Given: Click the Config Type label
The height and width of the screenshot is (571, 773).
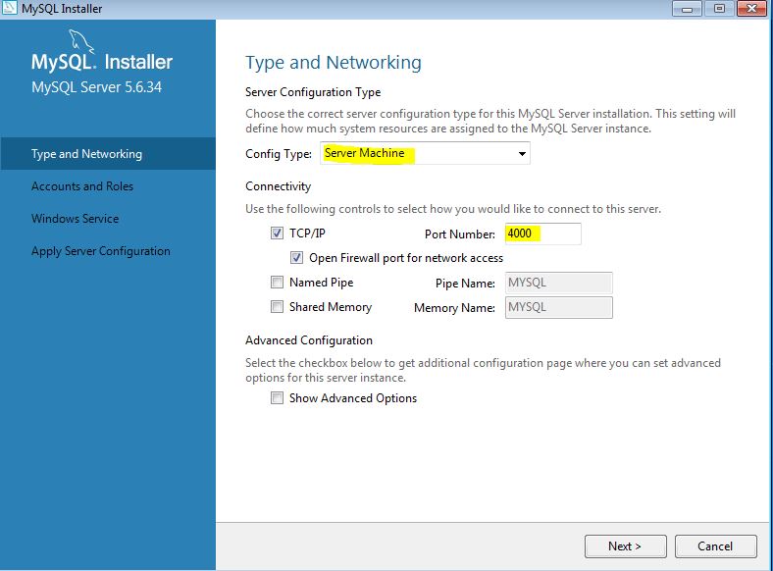Looking at the screenshot, I should (x=279, y=154).
